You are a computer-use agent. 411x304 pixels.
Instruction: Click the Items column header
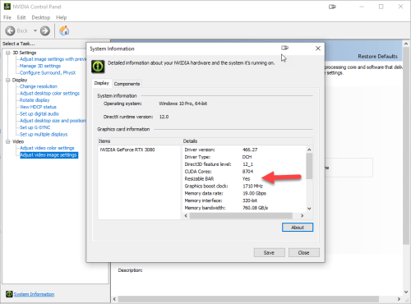pos(139,141)
